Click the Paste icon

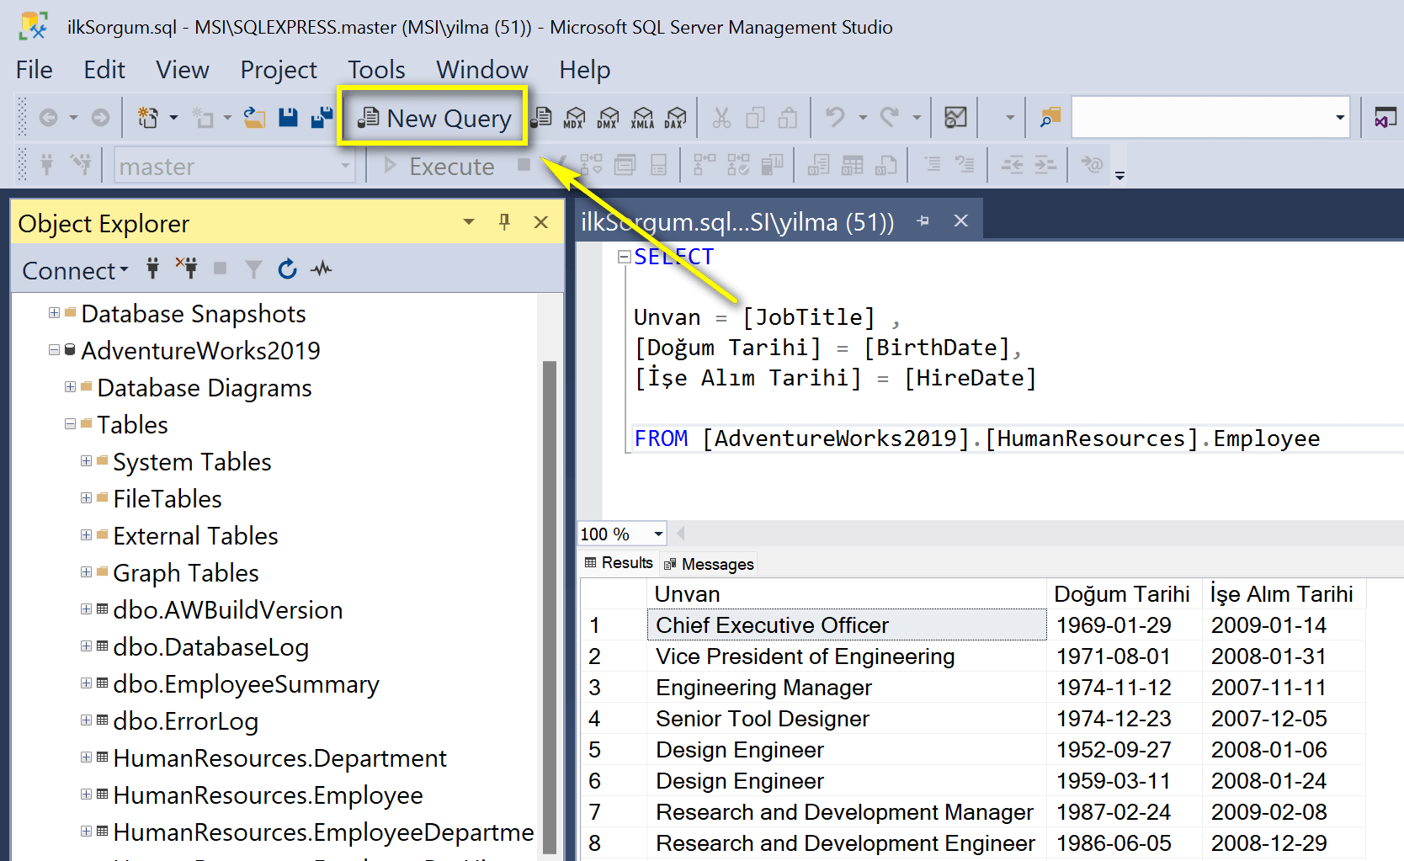[x=788, y=117]
